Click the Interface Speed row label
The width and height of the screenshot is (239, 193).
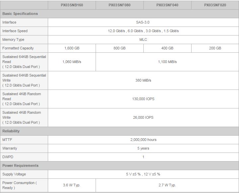pyautogui.click(x=15, y=31)
